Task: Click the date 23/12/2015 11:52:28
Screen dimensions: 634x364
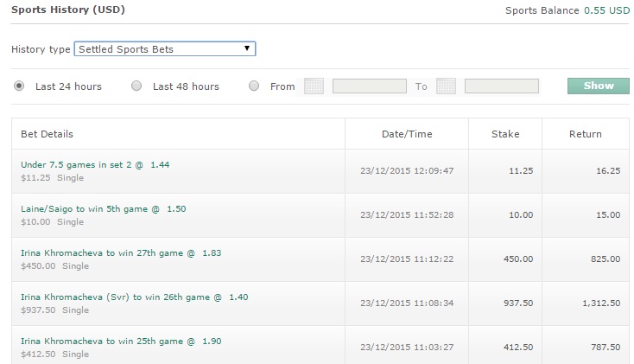Action: 407,215
